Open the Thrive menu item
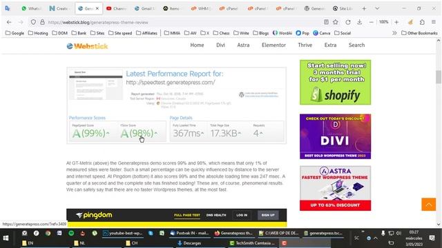Viewport: 442px width, 248px height. pyautogui.click(x=305, y=45)
